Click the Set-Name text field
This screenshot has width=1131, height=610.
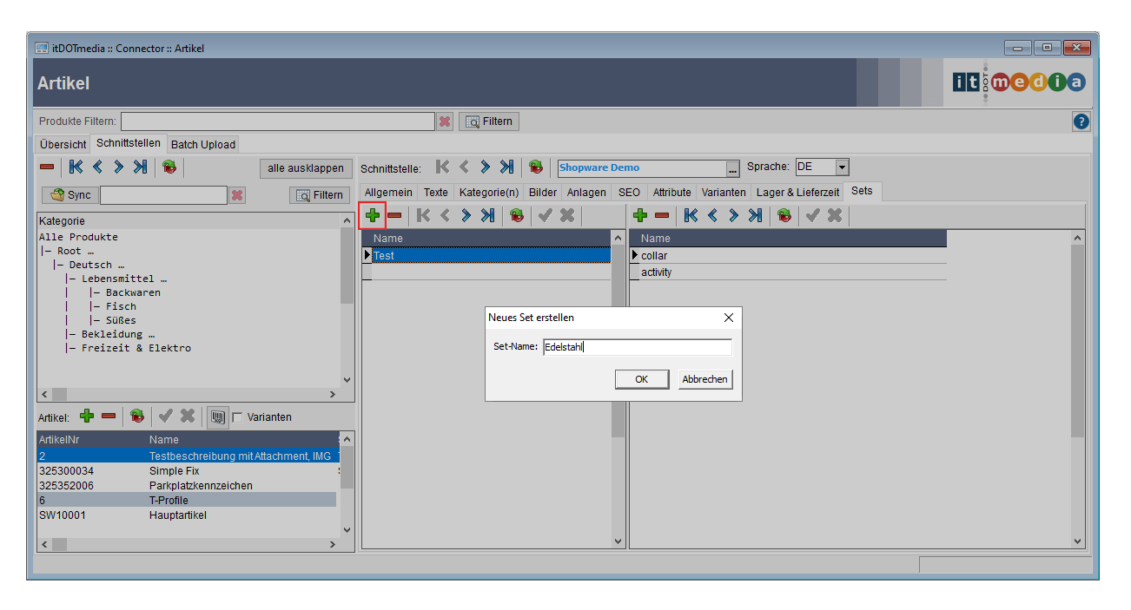coord(637,347)
